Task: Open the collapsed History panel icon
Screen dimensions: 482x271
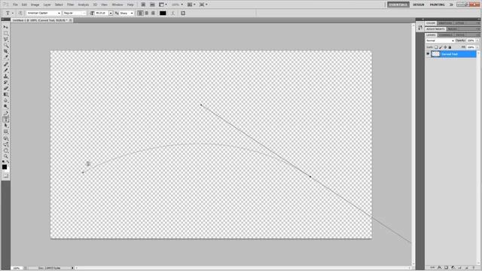Action: pyautogui.click(x=420, y=28)
